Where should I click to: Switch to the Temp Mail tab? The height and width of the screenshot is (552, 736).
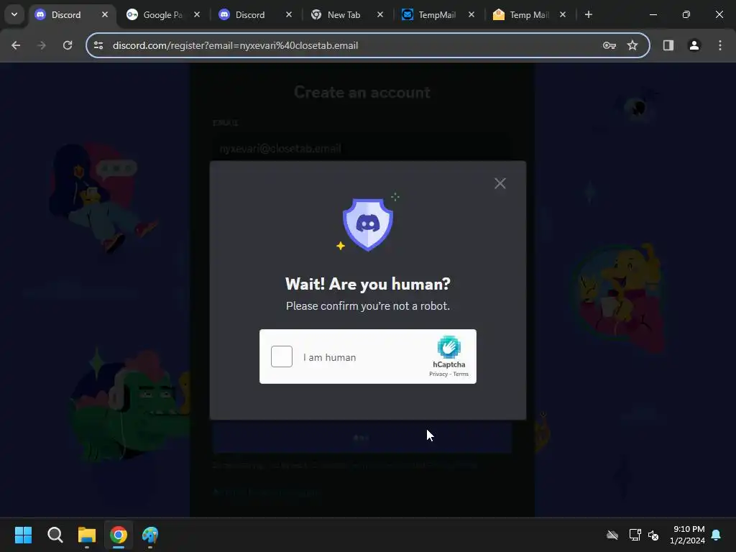[x=528, y=14]
